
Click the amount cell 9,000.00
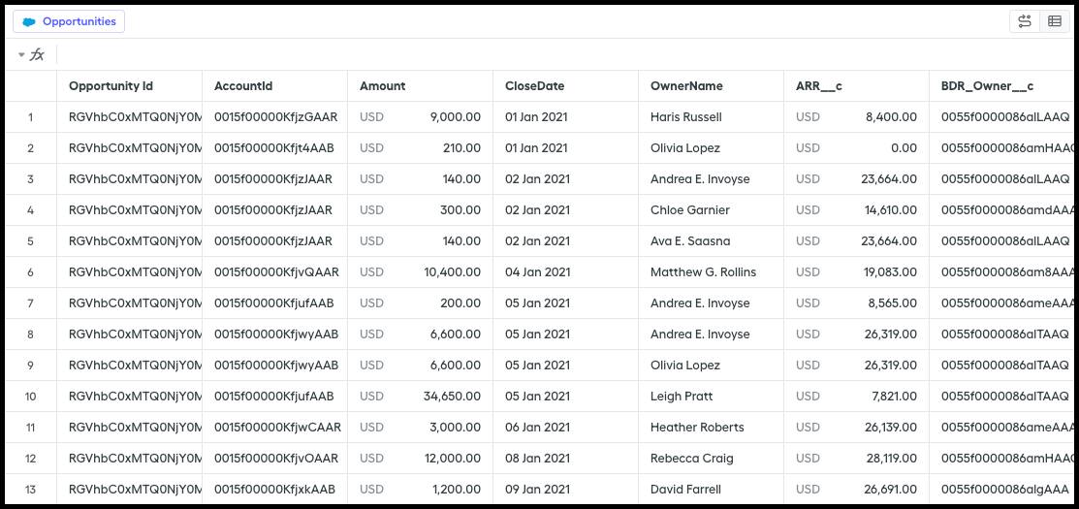421,117
